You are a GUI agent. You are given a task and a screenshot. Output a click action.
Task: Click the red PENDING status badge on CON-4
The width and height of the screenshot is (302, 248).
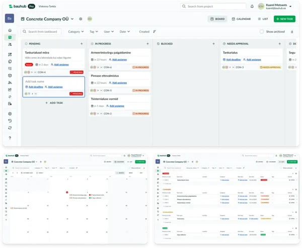(x=77, y=72)
